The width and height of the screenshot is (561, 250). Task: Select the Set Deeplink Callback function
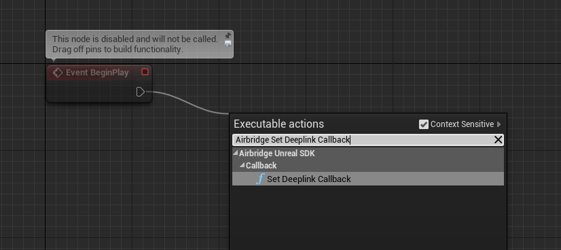point(368,179)
